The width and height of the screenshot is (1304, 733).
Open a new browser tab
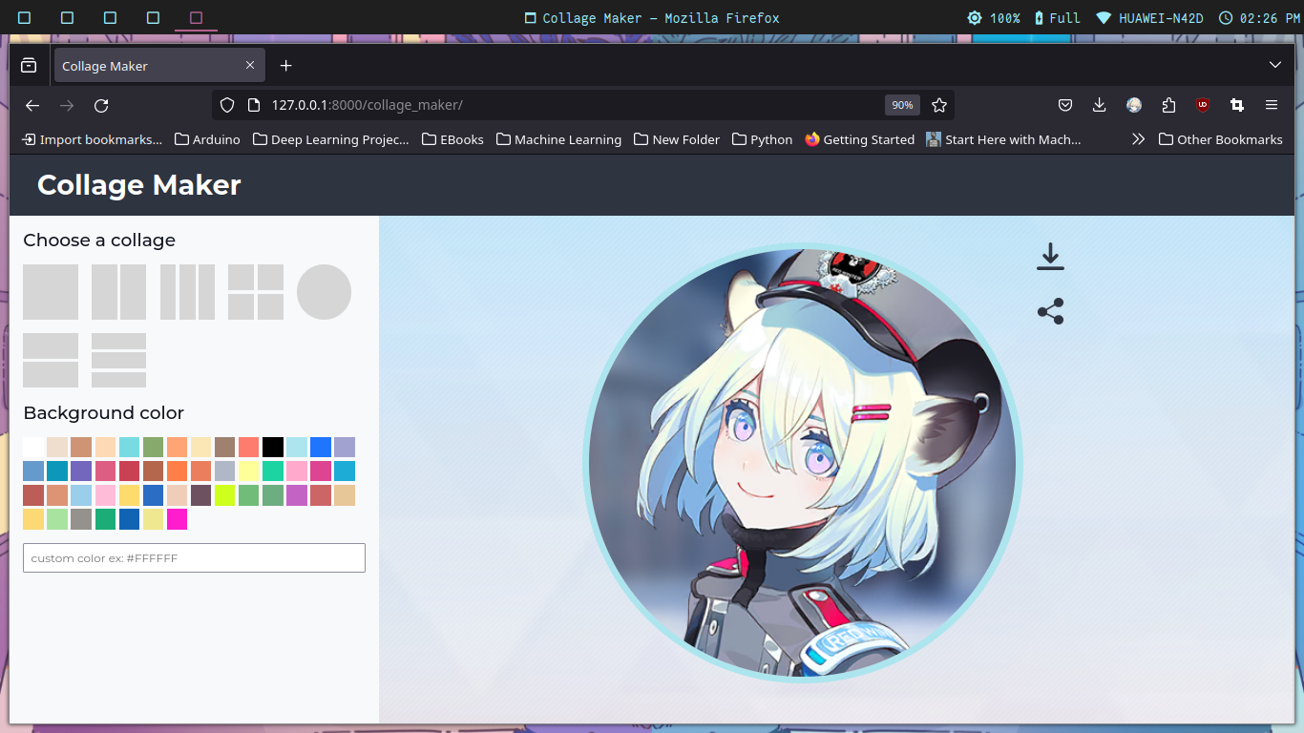coord(285,66)
